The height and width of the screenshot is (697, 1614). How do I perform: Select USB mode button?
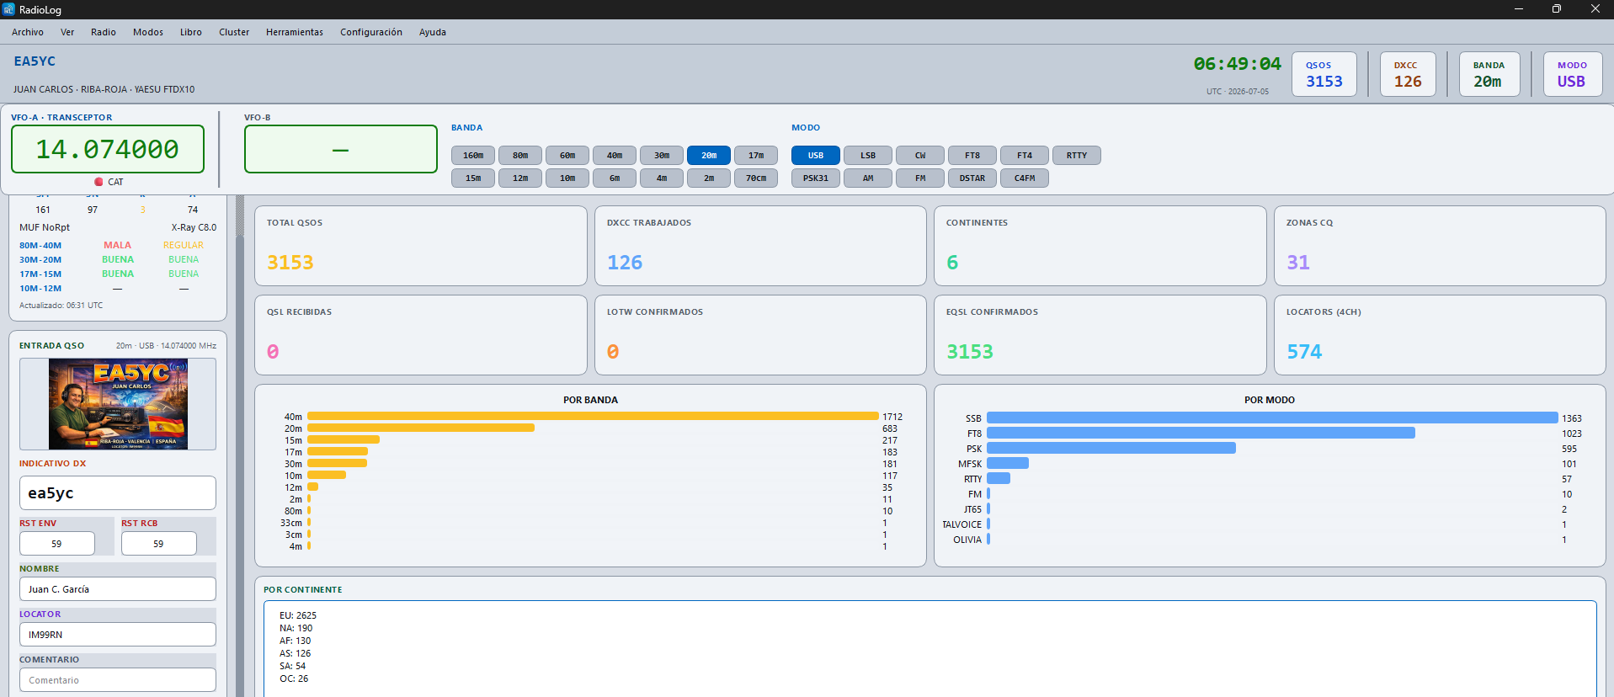tap(816, 155)
